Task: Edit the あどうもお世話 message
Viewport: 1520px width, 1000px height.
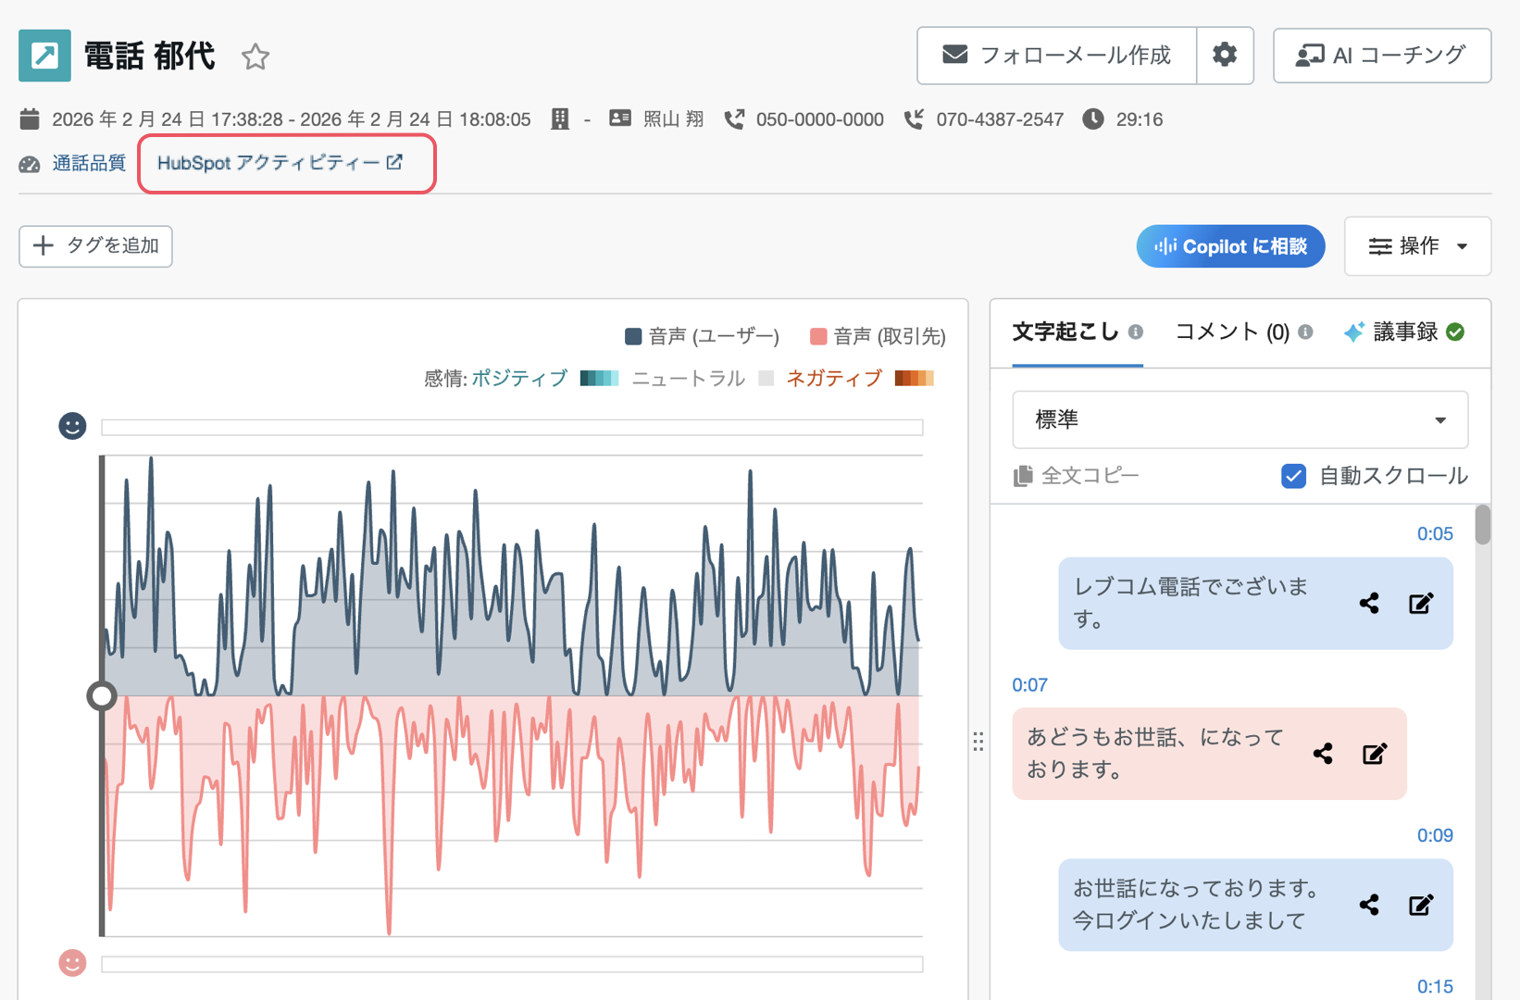Action: coord(1375,754)
